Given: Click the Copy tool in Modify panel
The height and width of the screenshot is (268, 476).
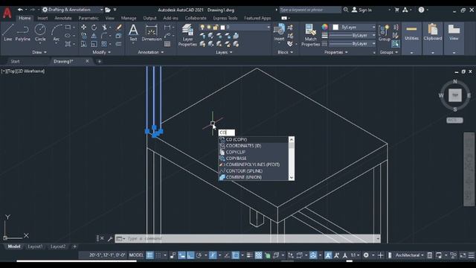Looking at the screenshot, I should coord(83,36).
